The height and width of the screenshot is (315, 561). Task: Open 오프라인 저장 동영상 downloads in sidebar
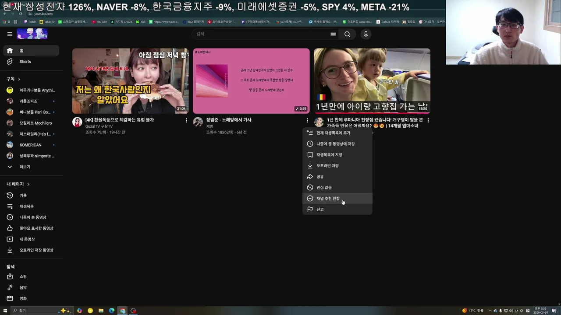[31, 250]
